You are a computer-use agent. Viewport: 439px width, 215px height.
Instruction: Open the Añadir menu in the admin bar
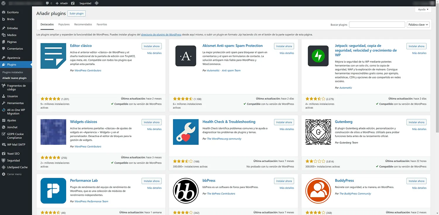pos(61,3)
